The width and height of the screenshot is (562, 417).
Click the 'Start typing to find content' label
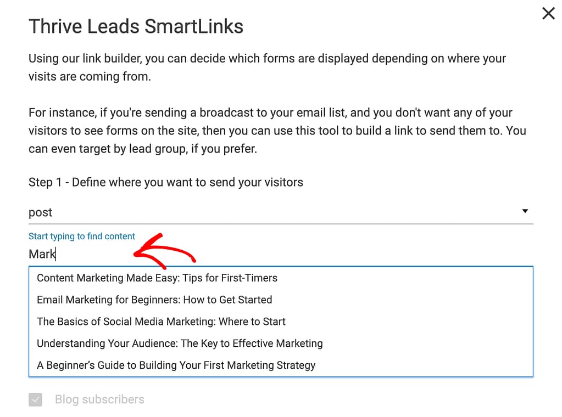tap(82, 236)
